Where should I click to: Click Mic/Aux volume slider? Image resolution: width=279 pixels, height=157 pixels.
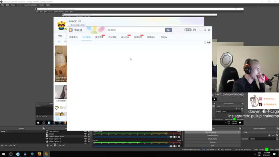[133, 146]
